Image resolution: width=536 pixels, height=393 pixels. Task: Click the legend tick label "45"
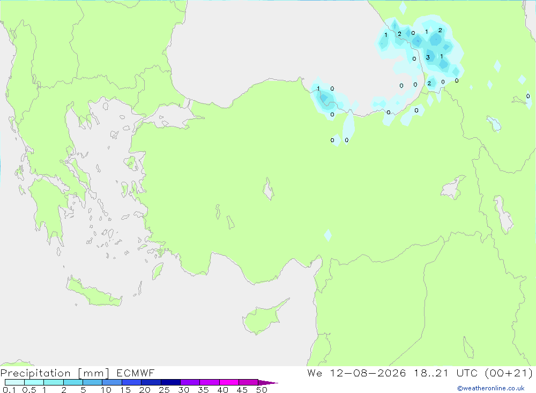coord(242,390)
